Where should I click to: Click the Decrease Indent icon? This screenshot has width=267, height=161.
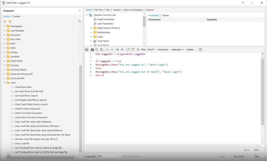(122, 49)
